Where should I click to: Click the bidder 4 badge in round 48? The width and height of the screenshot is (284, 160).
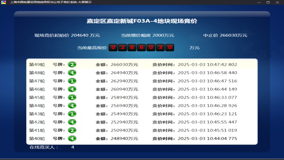pos(72,73)
